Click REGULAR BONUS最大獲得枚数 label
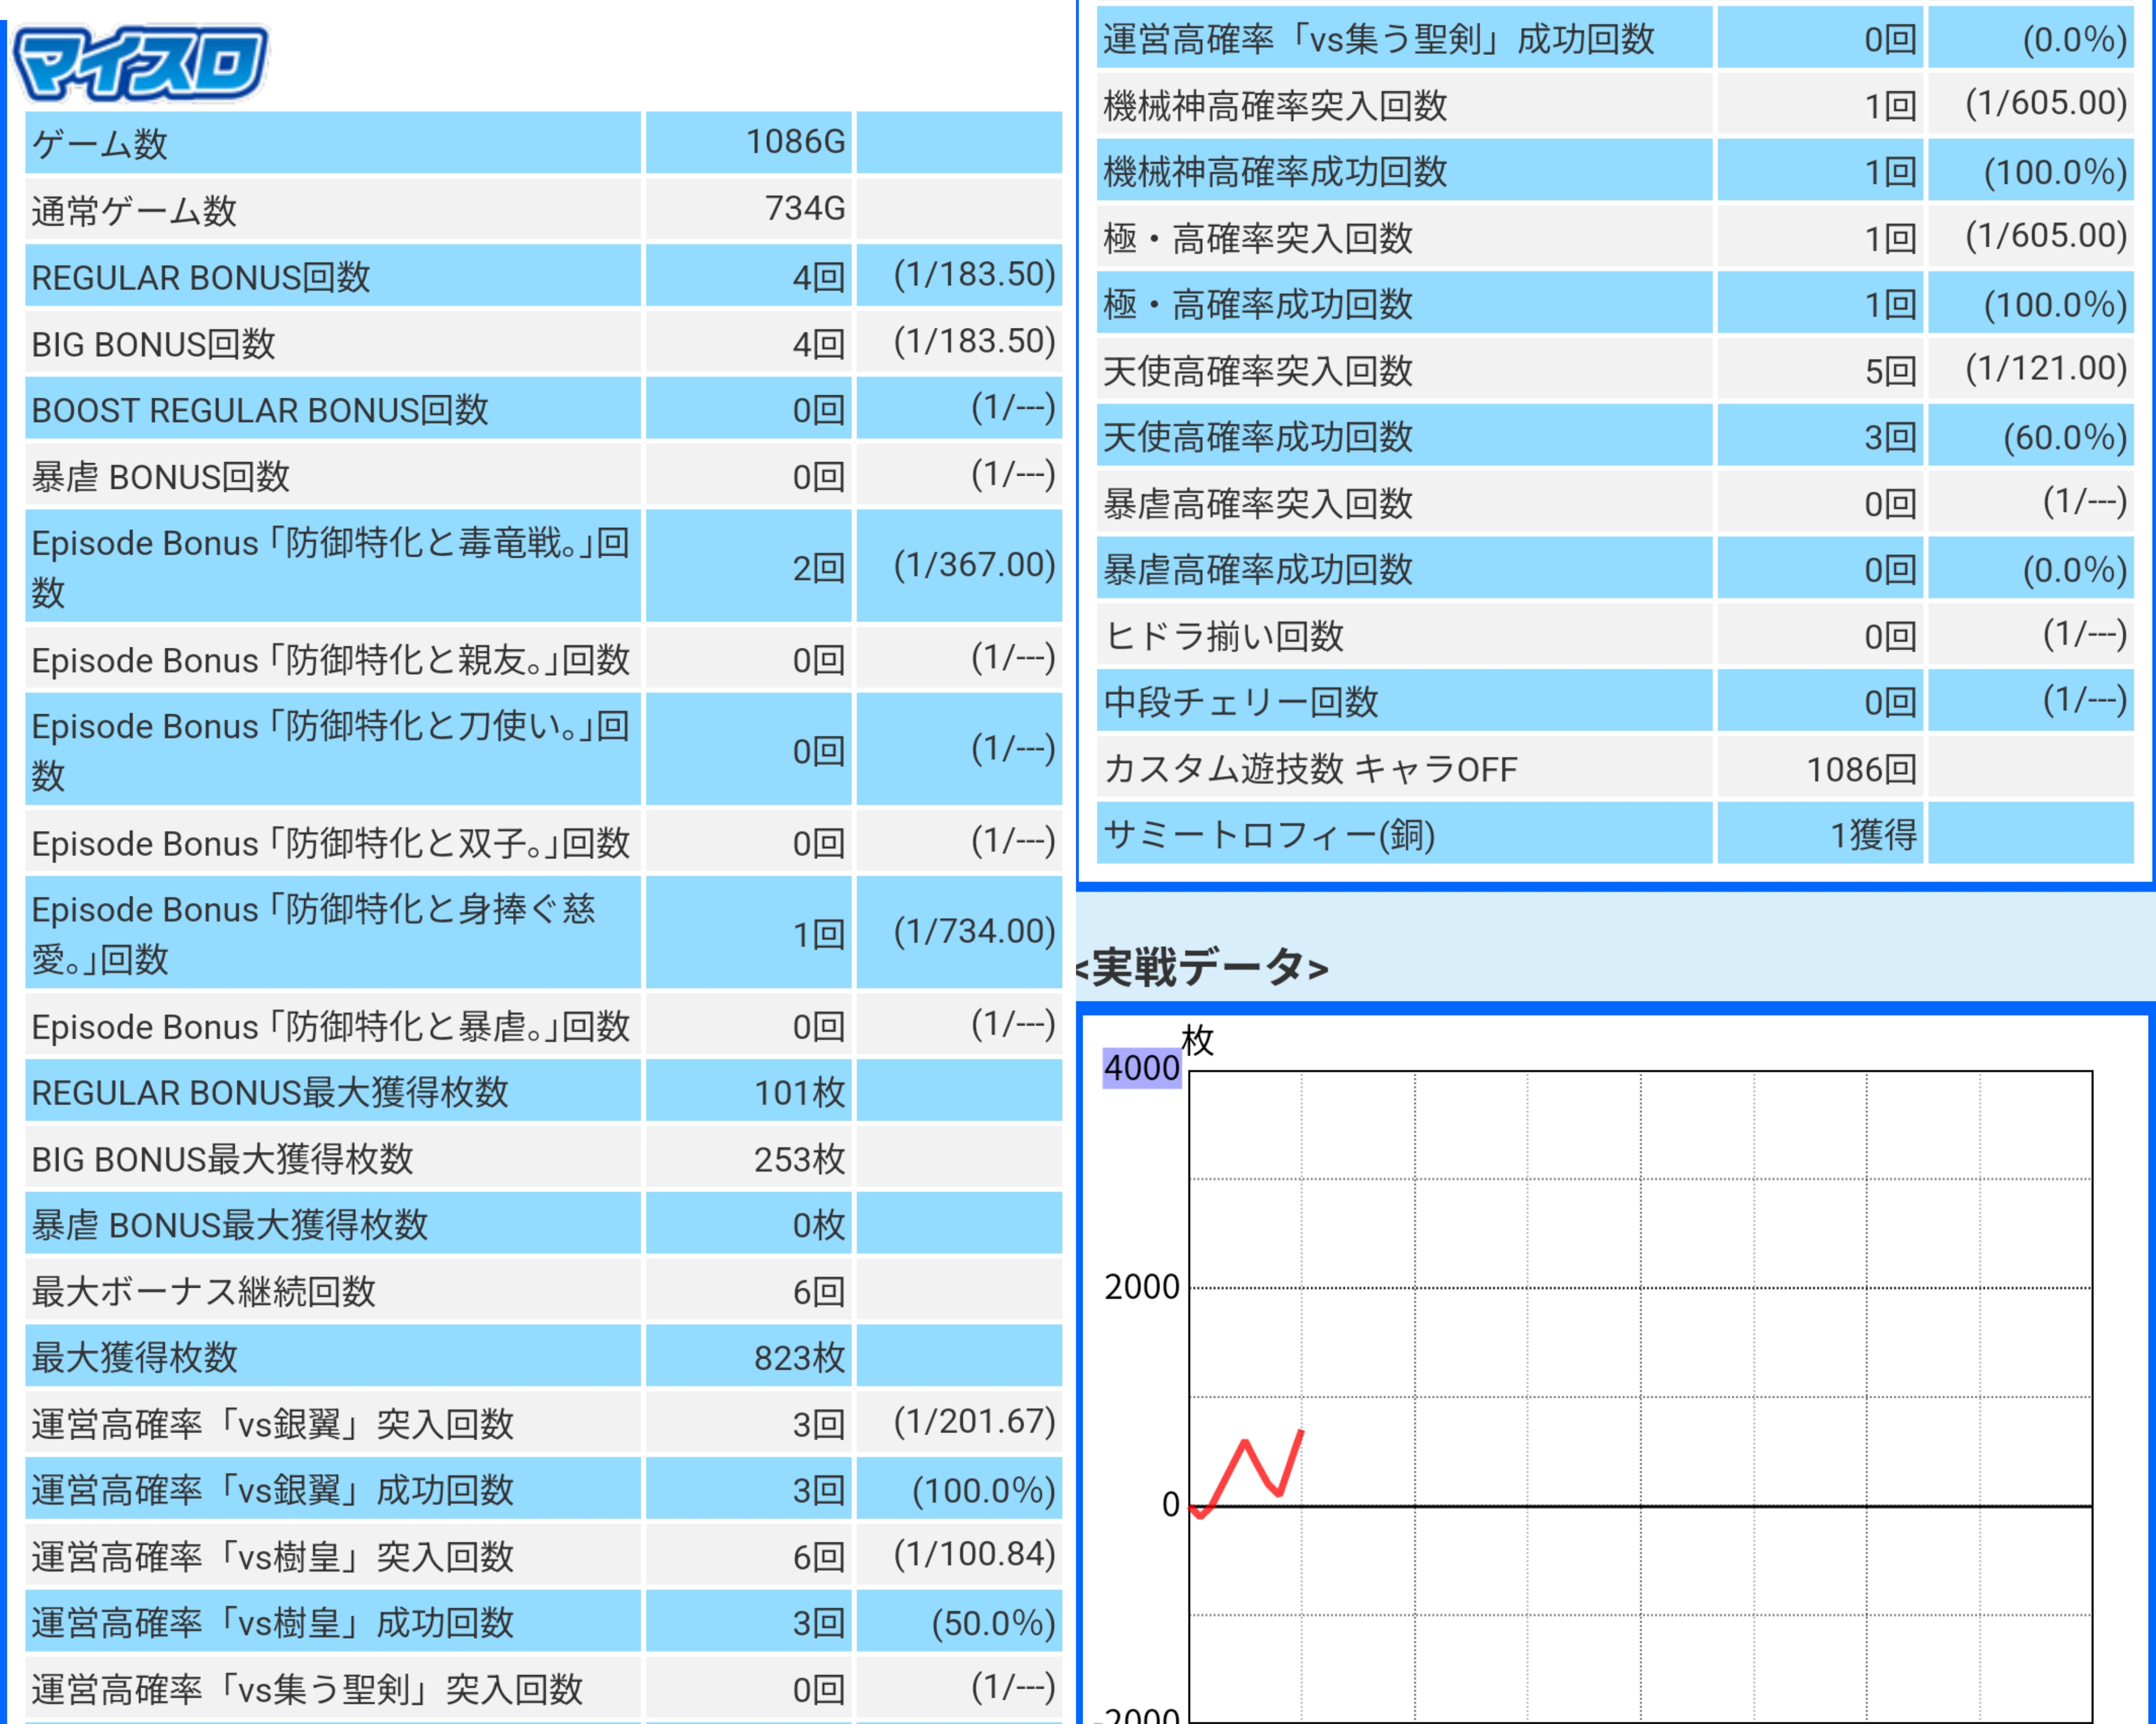Image resolution: width=2156 pixels, height=1724 pixels. 270,1093
